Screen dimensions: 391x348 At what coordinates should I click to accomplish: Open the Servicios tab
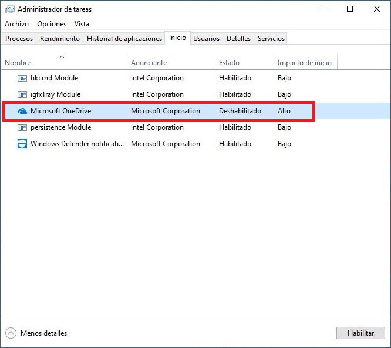pyautogui.click(x=271, y=39)
